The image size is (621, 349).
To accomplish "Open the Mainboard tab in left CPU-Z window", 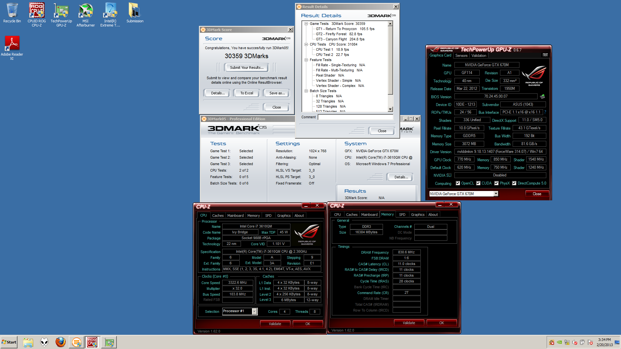I will coord(235,216).
